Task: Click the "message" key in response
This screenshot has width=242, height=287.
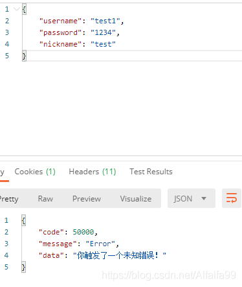Action: pos(58,244)
